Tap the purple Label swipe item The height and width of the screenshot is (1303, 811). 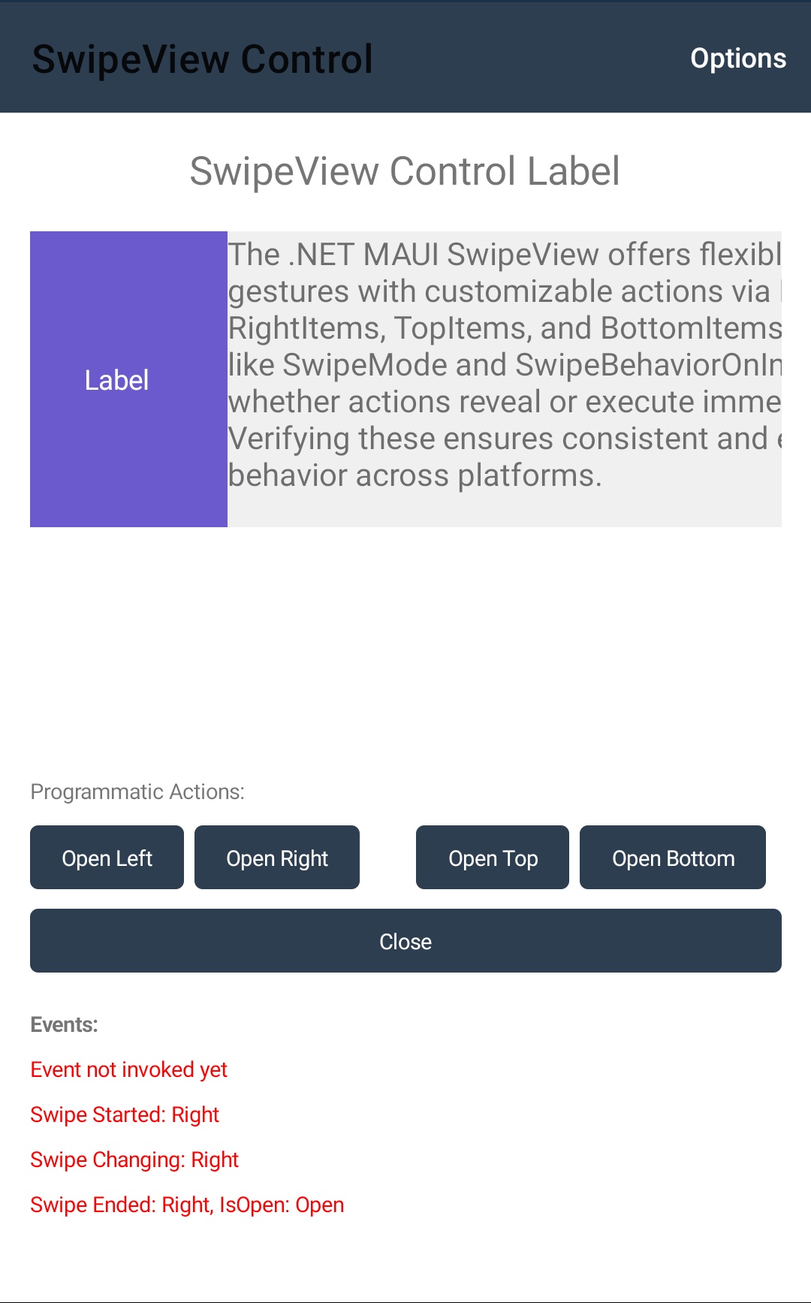128,379
